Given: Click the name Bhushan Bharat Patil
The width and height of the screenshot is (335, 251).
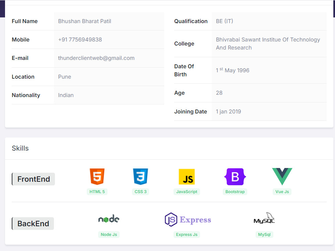Looking at the screenshot, I should point(85,21).
